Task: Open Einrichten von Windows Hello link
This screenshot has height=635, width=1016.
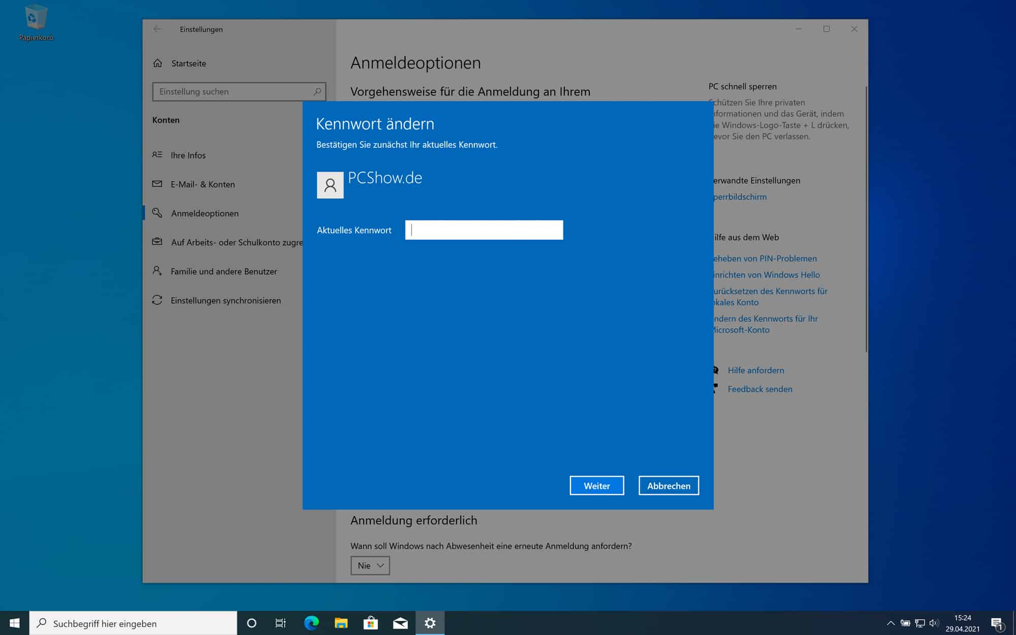Action: 766,275
